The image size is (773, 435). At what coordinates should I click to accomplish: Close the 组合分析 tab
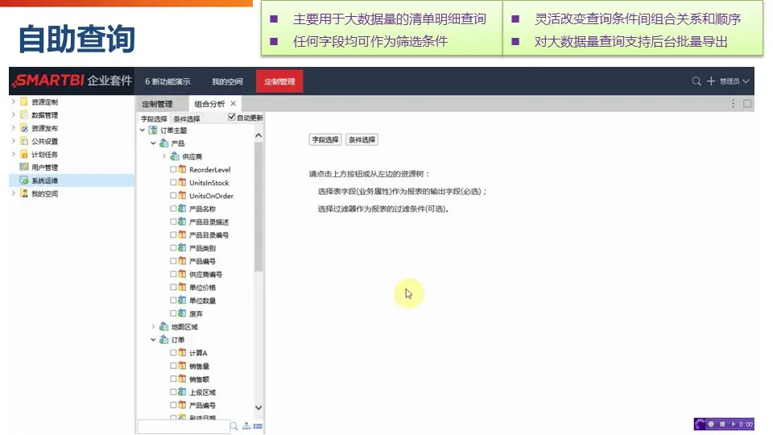click(234, 104)
